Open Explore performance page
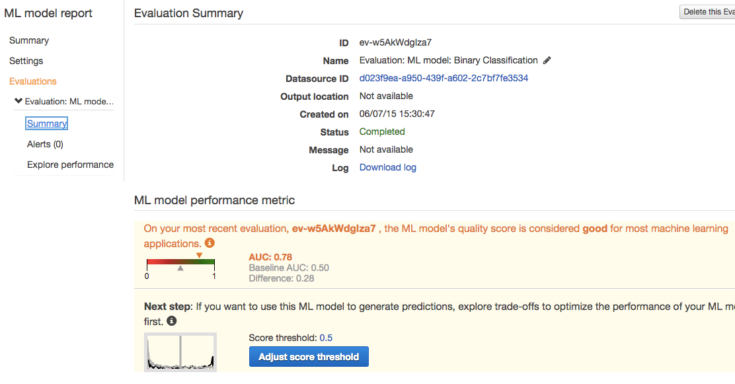Viewport: 735px width, 384px height. [x=70, y=165]
